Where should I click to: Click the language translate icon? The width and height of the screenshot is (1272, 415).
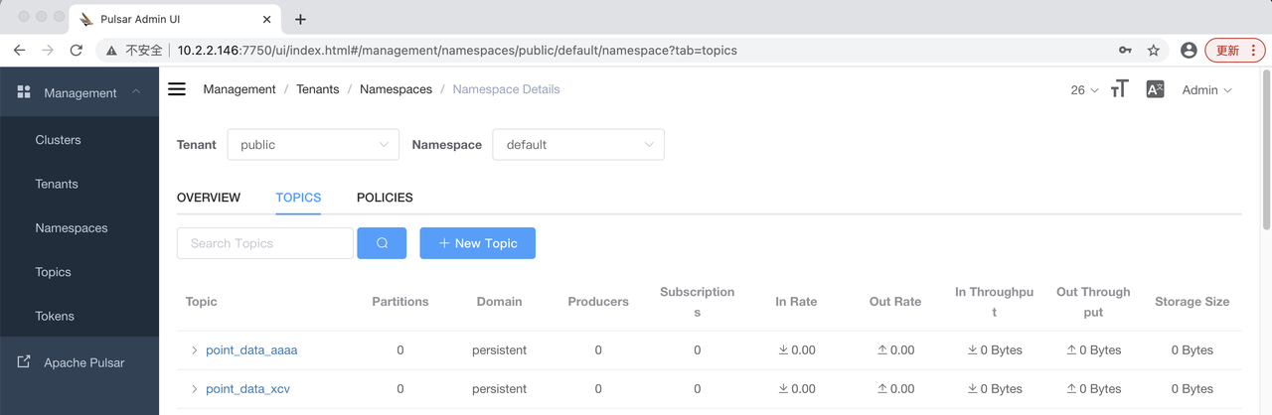pos(1155,89)
